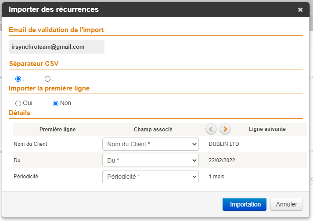Screen dimensions: 313x221
Task: Click the Ligne suivante column header
Action: [x=267, y=129]
